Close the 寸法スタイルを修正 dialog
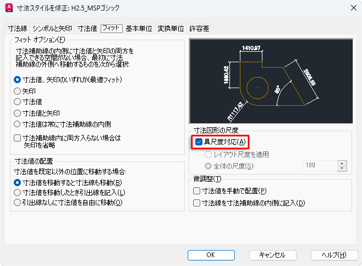Screen dimensions: 362x266 coord(353,8)
